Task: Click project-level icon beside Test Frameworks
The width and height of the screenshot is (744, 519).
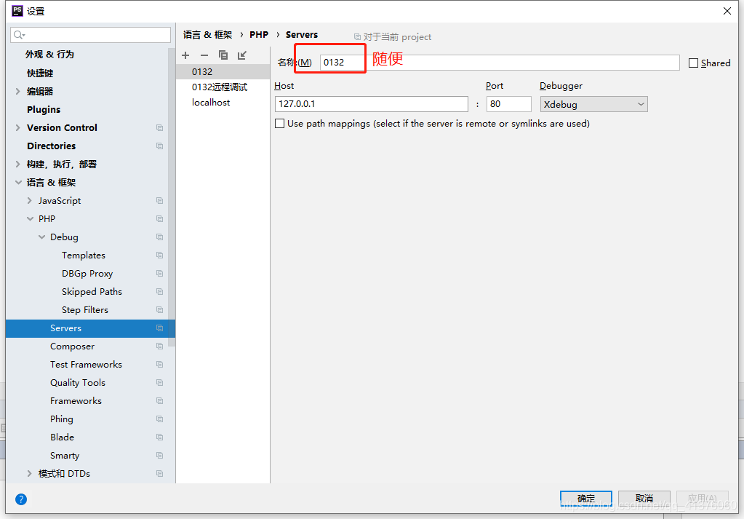Action: pos(159,365)
